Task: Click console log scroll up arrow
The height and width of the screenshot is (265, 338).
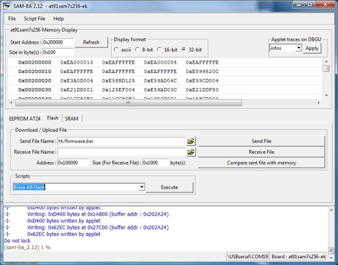Action: tap(331, 210)
